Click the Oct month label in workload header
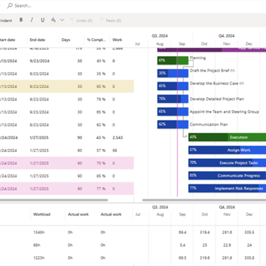 [205, 214]
